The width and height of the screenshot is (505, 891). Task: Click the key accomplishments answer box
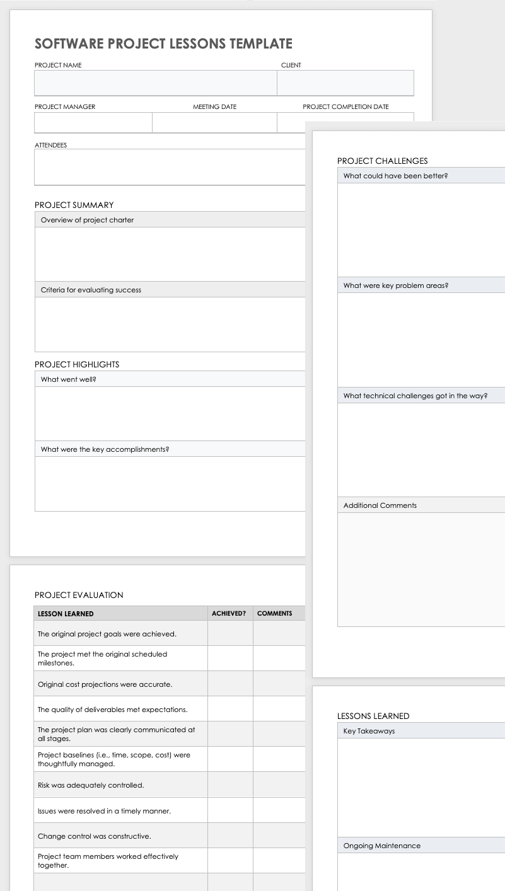[170, 483]
